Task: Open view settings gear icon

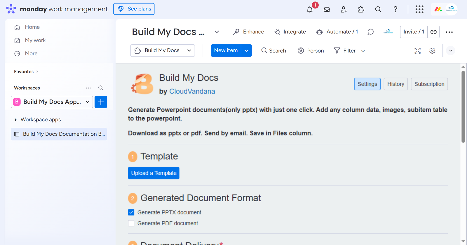Action: tap(432, 51)
